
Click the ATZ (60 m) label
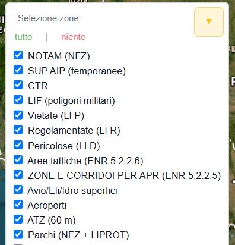tap(52, 221)
